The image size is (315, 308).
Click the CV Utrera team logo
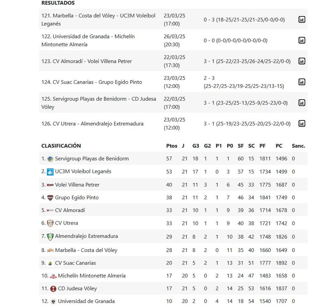click(x=50, y=223)
